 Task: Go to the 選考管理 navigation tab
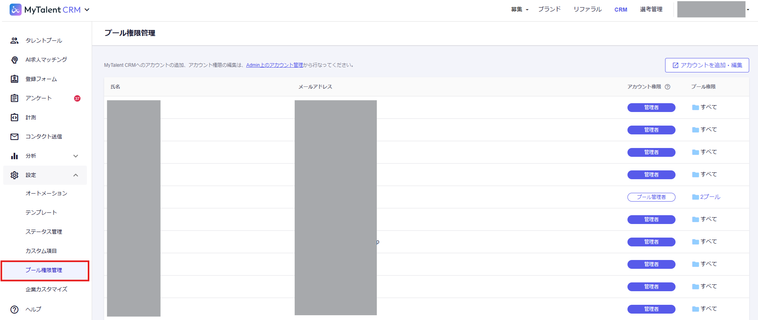(x=651, y=10)
